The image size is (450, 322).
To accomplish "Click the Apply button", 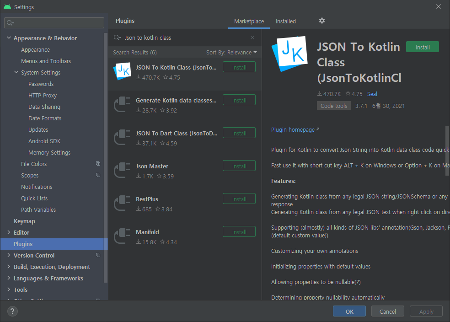I will pos(426,311).
